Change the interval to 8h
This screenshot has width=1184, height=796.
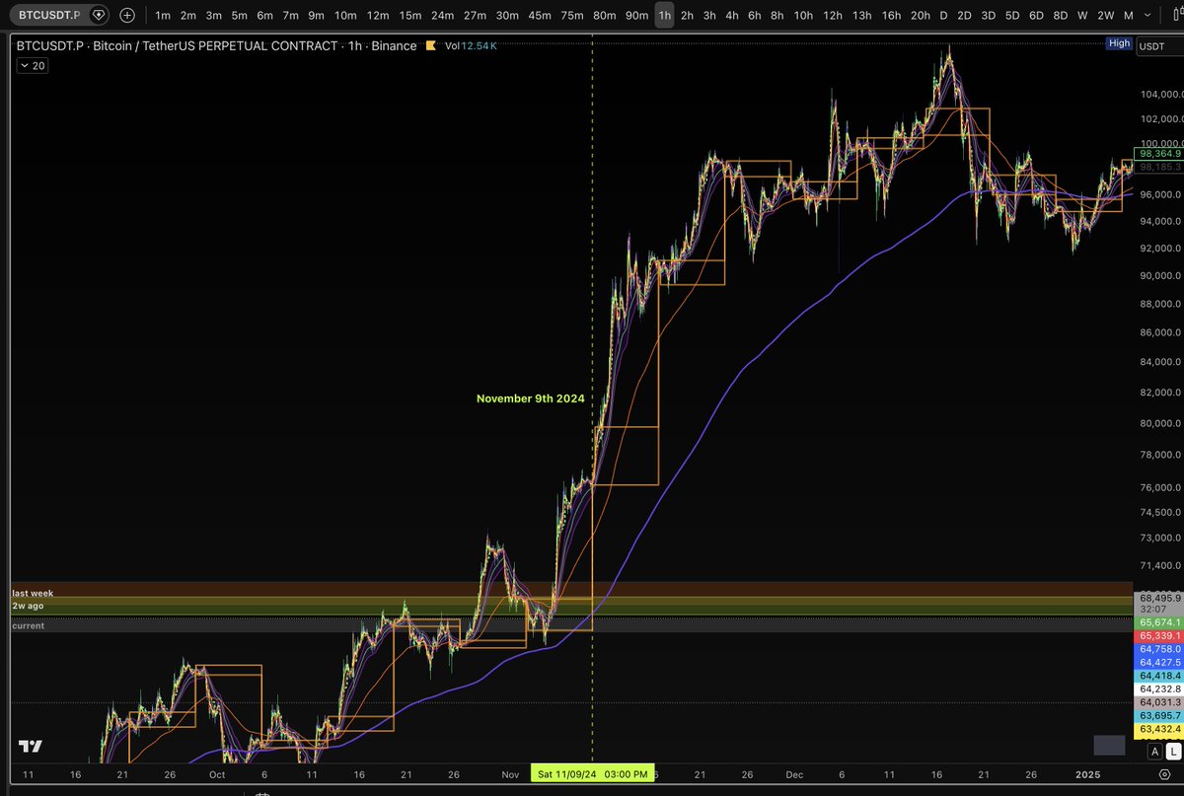(777, 16)
